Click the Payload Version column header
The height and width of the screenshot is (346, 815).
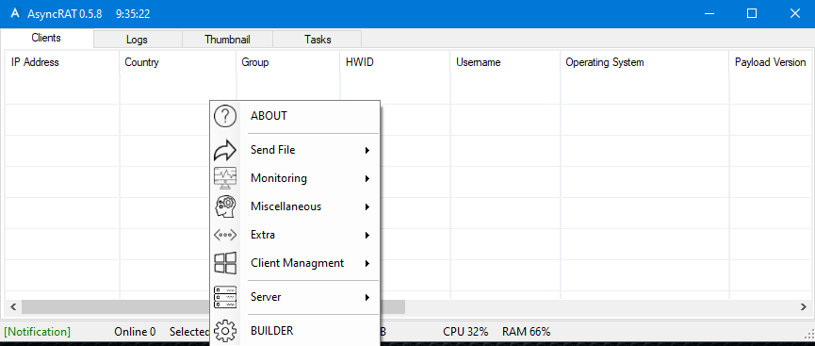point(771,62)
